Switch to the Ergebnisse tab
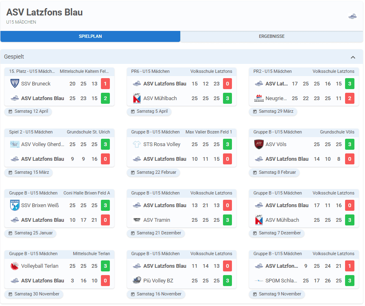Viewport: 365px width, 306px height. [271, 36]
